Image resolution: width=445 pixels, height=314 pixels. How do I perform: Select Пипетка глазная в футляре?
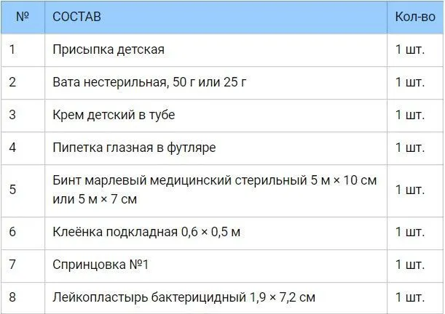click(134, 148)
